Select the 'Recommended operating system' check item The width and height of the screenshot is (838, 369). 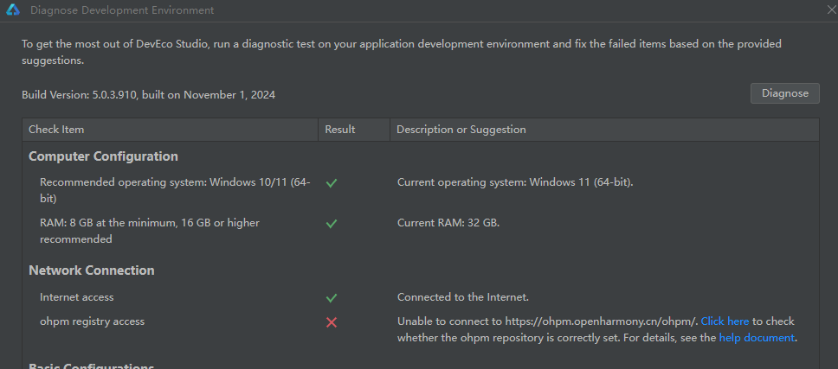click(175, 190)
